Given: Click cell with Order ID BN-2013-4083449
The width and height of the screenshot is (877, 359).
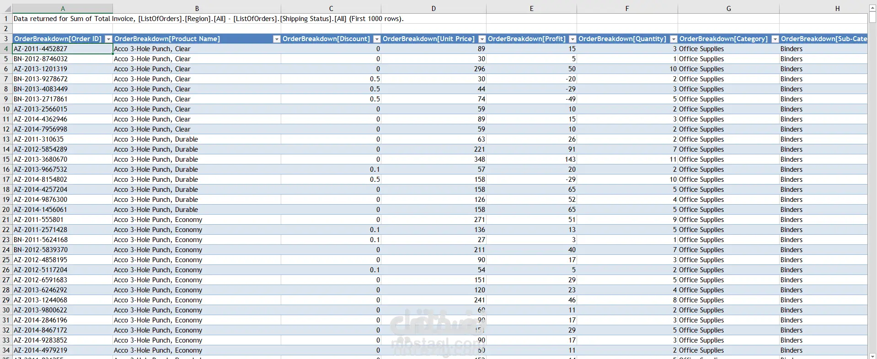Looking at the screenshot, I should pos(63,89).
